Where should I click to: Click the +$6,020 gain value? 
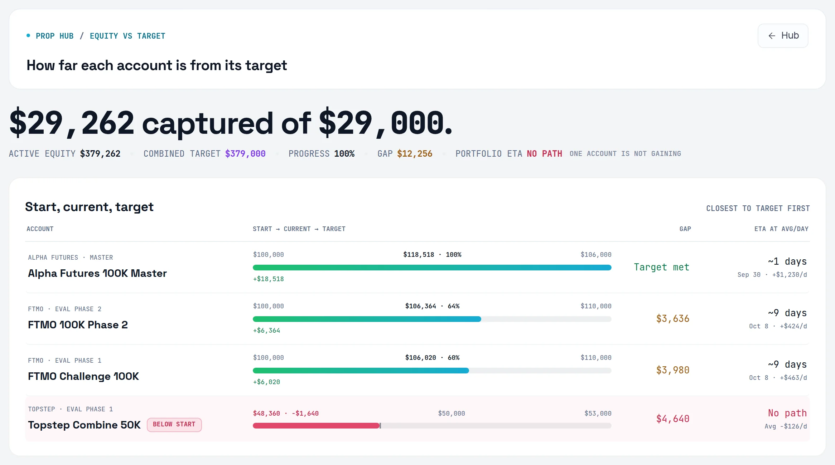coord(266,382)
